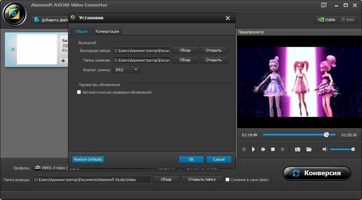Click the Aiseesoft application logo icon
Image resolution: width=362 pixels, height=200 pixels.
pyautogui.click(x=14, y=14)
